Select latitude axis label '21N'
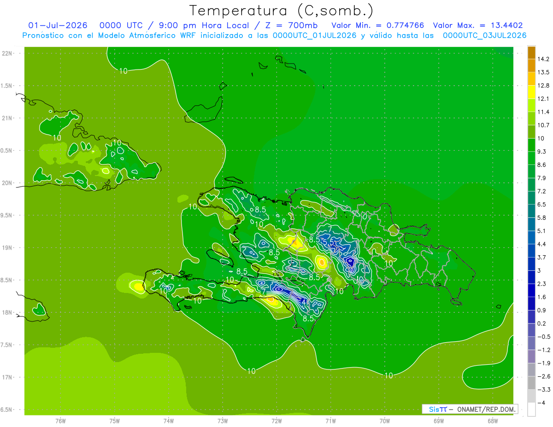 (7, 118)
